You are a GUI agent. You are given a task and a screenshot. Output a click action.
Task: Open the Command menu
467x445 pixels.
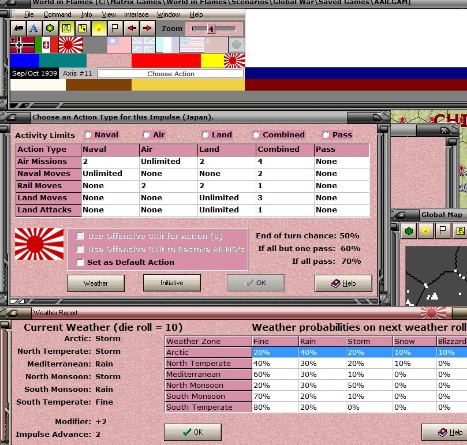click(58, 14)
